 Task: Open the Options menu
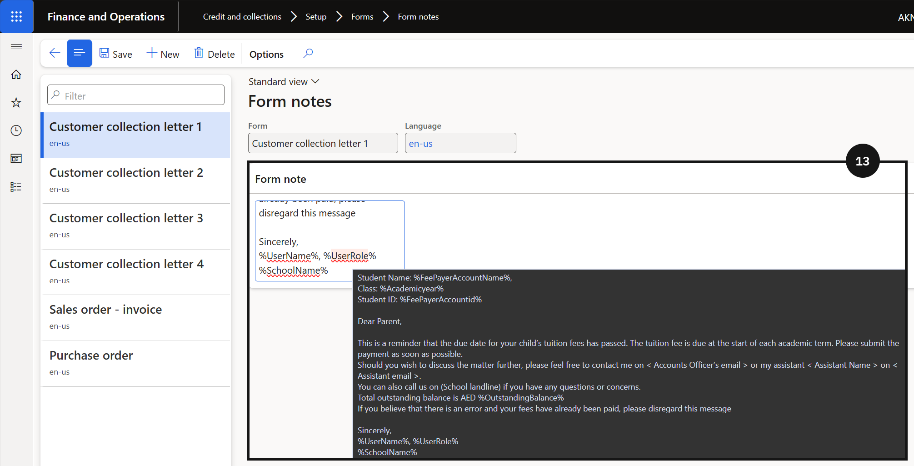[266, 55]
